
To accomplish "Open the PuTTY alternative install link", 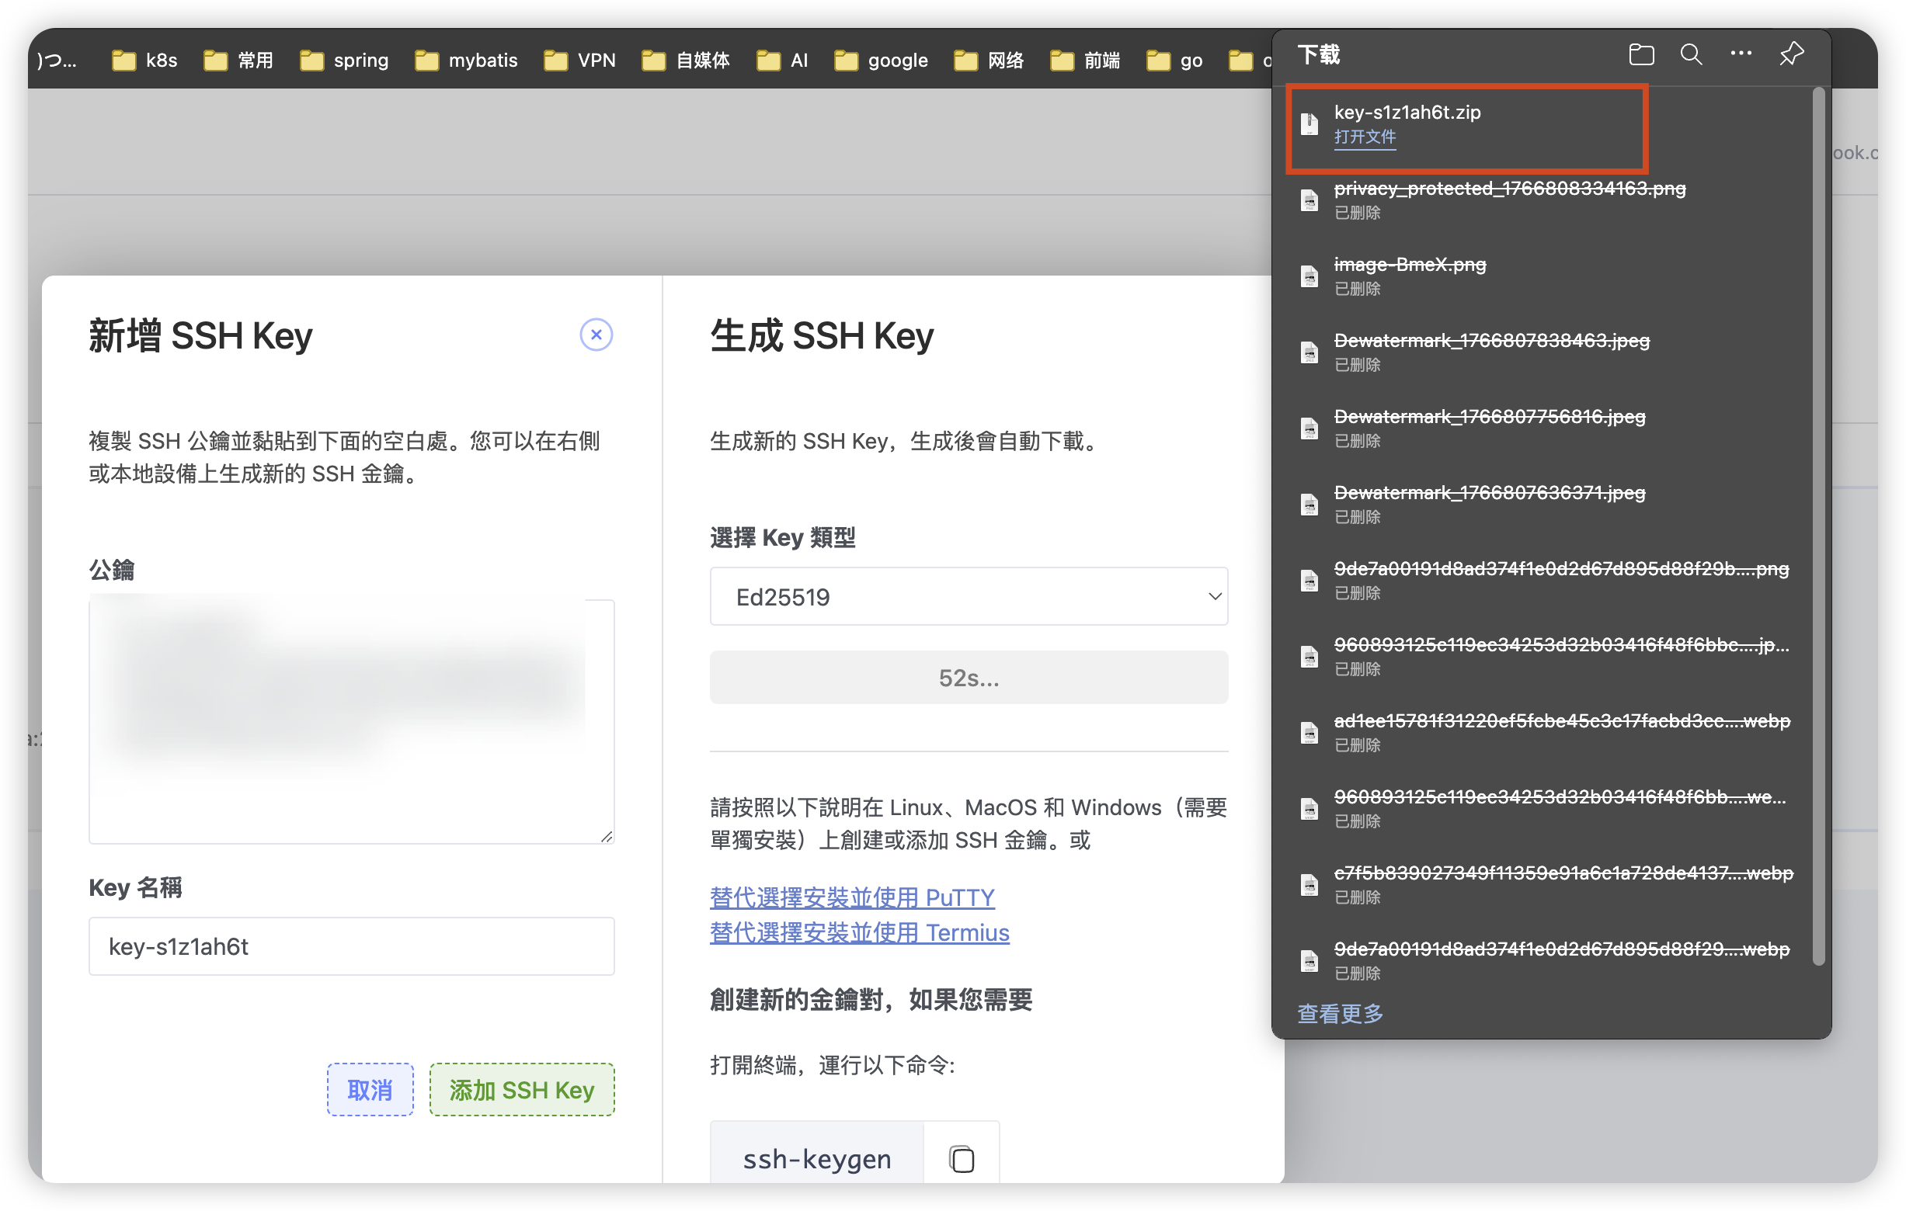I will tap(852, 897).
